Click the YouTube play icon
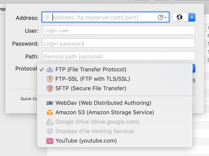The width and height of the screenshot is (209, 156). point(50,141)
